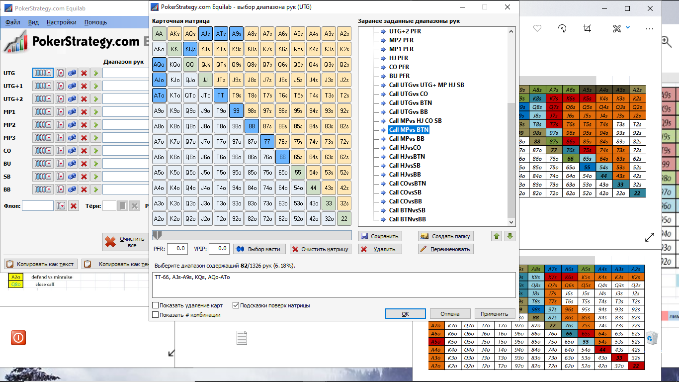The image size is (679, 382).
Task: Open the Выбор масти suit selection
Action: [x=259, y=249]
